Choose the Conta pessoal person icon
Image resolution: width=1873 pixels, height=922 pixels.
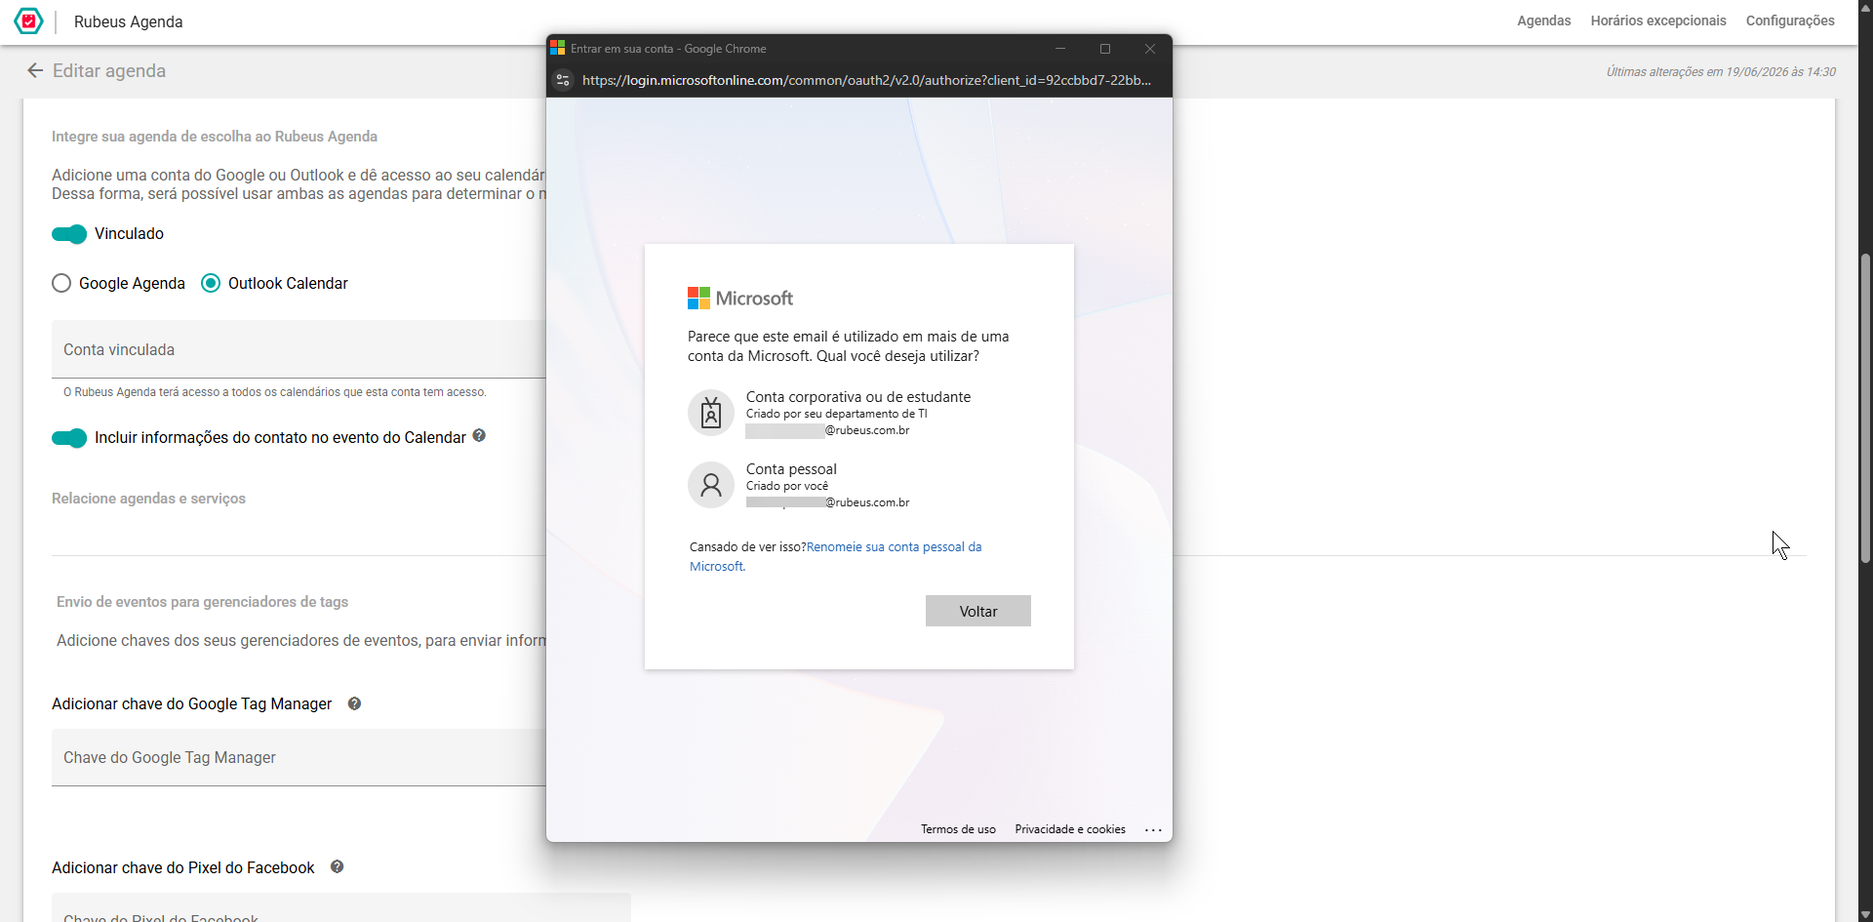(711, 485)
